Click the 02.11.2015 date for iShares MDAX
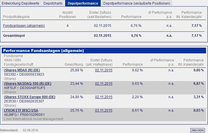 (x=104, y=70)
